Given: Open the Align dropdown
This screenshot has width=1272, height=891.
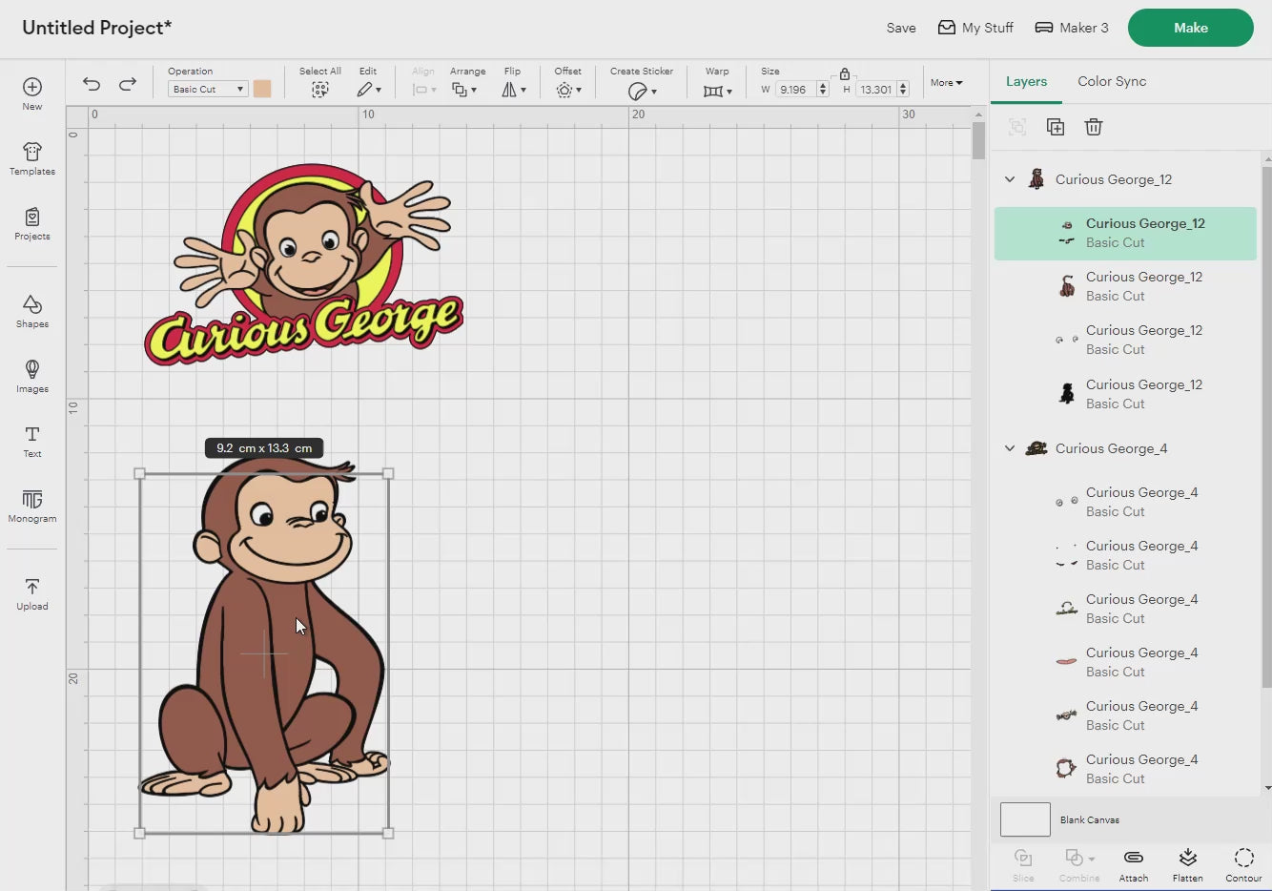Looking at the screenshot, I should (x=423, y=90).
